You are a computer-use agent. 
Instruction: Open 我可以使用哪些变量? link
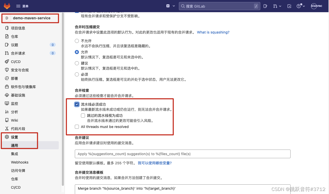click(x=155, y=163)
